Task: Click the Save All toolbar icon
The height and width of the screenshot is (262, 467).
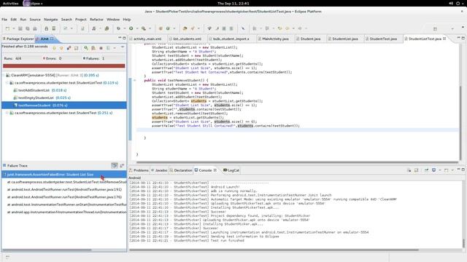Action: point(28,28)
